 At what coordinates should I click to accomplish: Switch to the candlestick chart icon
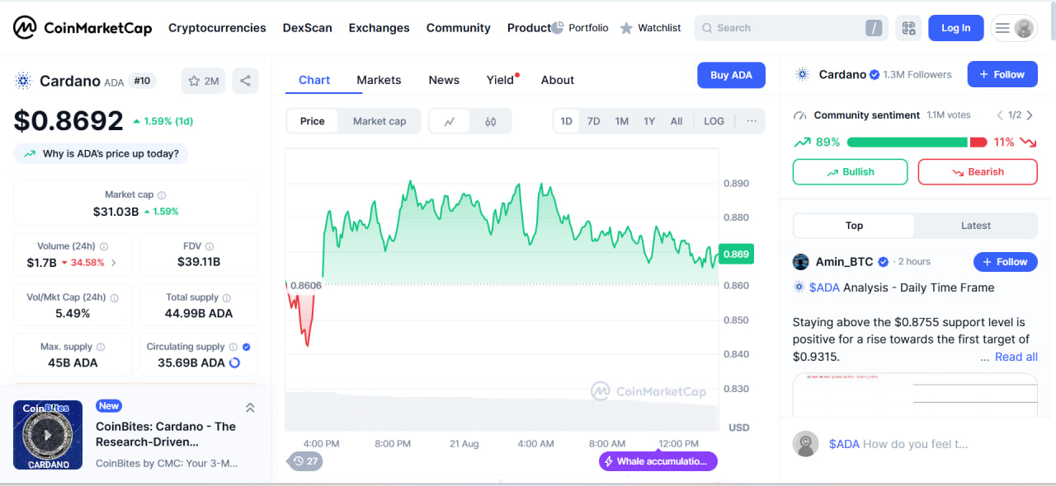click(491, 121)
